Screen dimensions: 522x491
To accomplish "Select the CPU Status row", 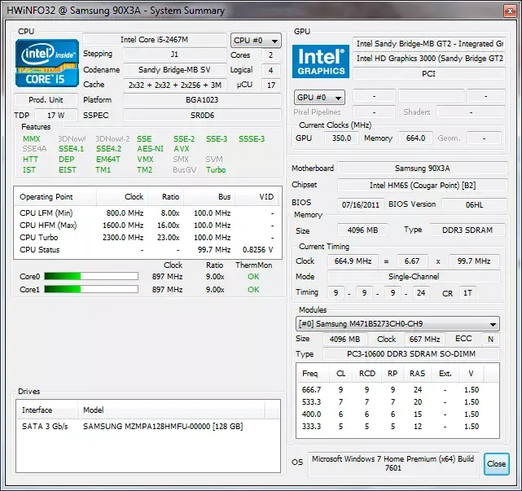I will pyautogui.click(x=148, y=250).
